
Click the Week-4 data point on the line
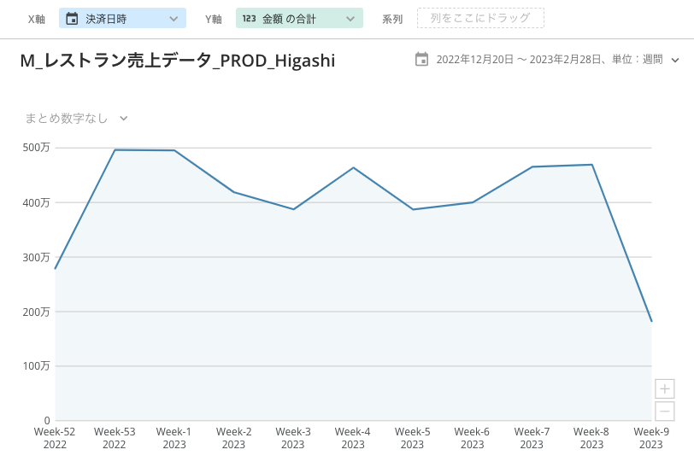353,167
